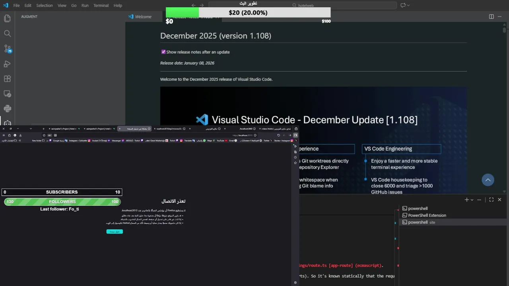Open the View menu
The width and height of the screenshot is (509, 286).
(x=62, y=5)
